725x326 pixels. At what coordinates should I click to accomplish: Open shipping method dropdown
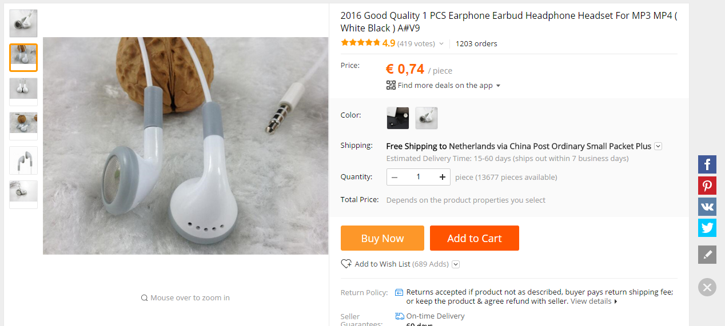[658, 146]
